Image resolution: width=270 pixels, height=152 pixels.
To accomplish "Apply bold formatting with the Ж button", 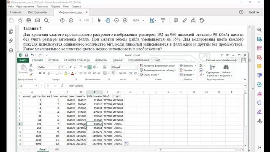I will [40, 73].
